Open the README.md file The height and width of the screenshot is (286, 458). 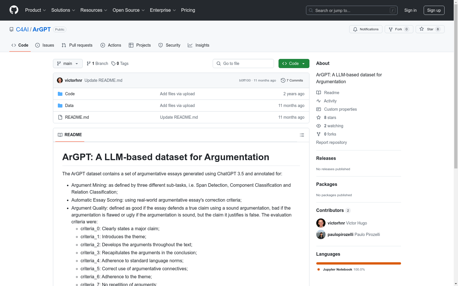pos(77,117)
